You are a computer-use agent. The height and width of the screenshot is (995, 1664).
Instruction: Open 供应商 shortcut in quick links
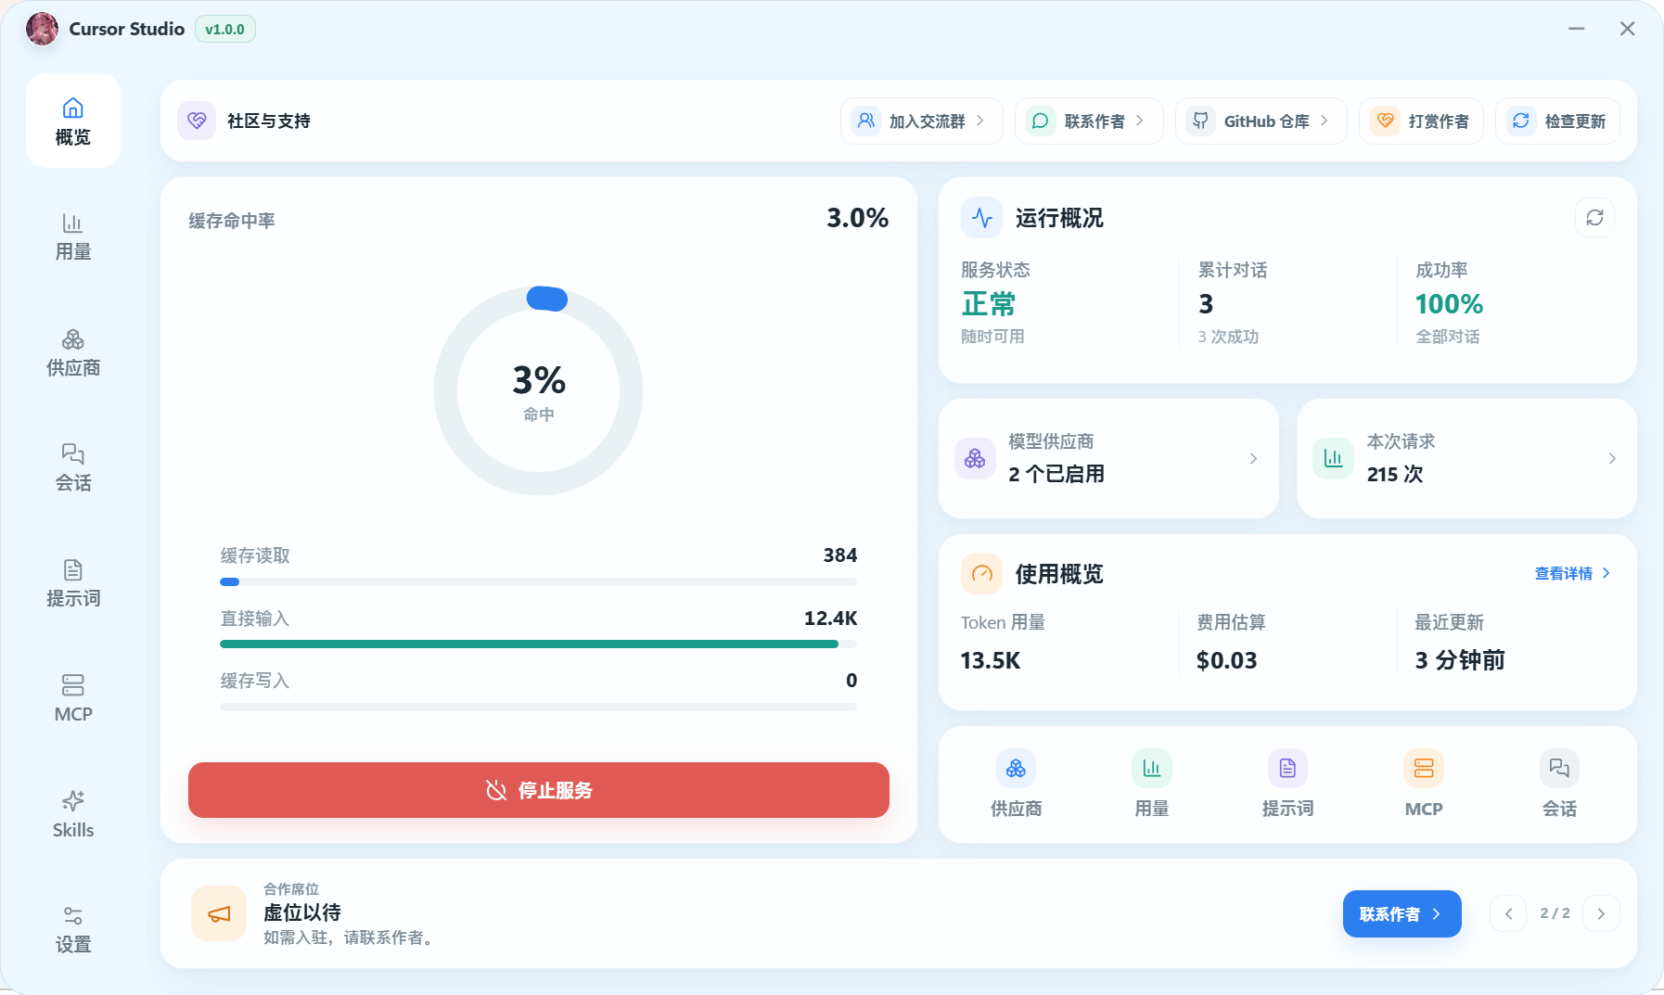click(x=1016, y=785)
